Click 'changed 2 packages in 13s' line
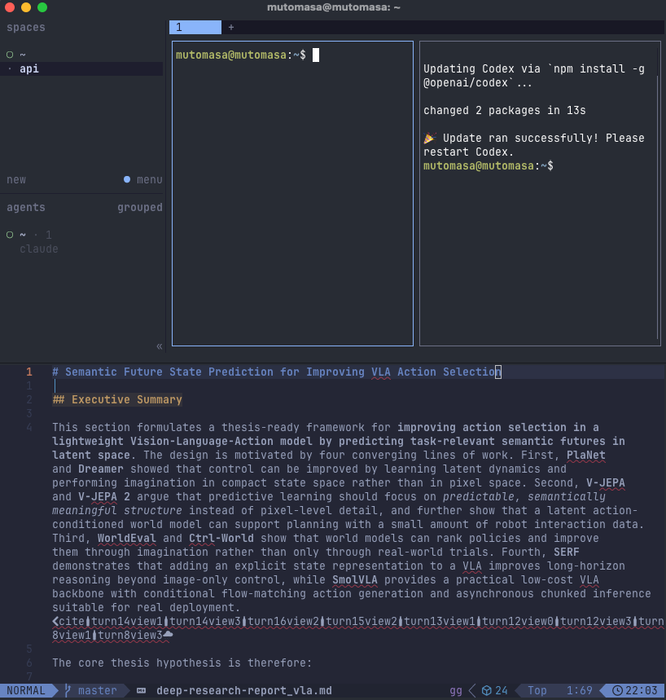 505,110
